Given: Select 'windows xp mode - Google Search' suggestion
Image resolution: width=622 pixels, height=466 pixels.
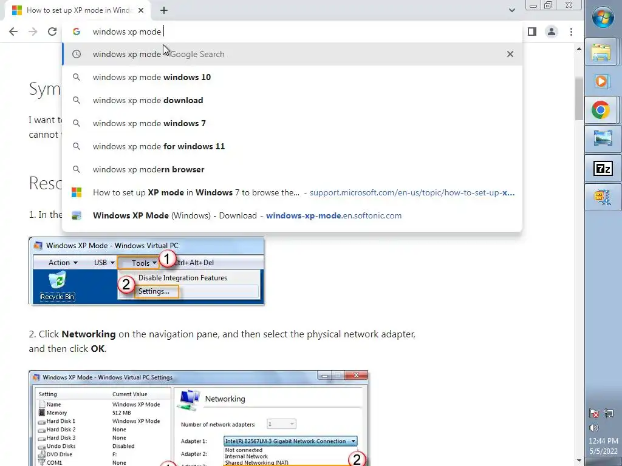Looking at the screenshot, I should click(x=292, y=54).
